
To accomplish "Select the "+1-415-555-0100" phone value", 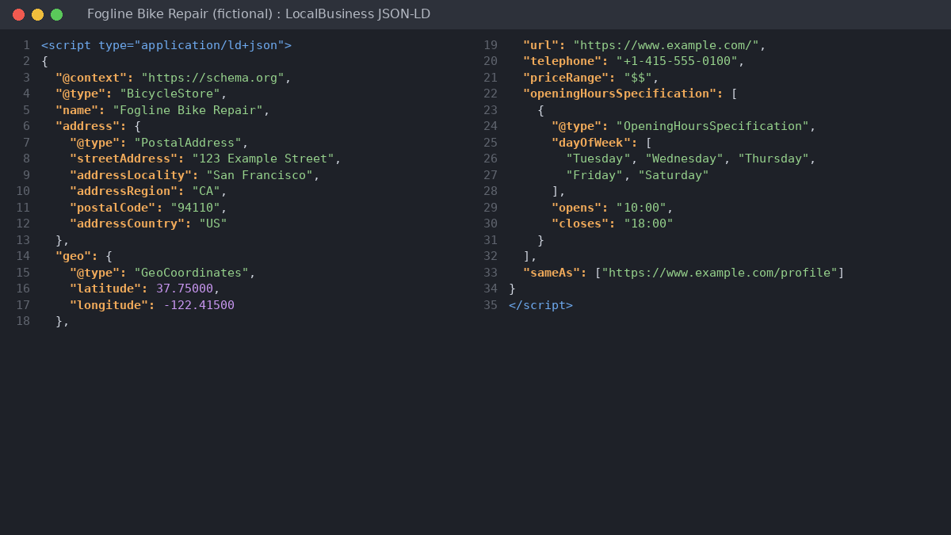I will coord(677,61).
